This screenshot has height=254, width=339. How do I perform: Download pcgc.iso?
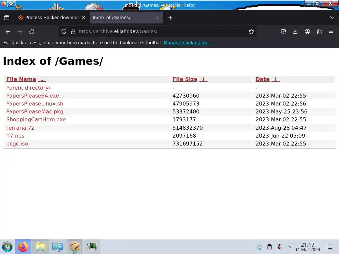[17, 144]
